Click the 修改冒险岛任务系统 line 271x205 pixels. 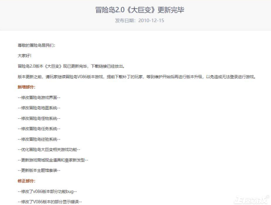pos(39,129)
